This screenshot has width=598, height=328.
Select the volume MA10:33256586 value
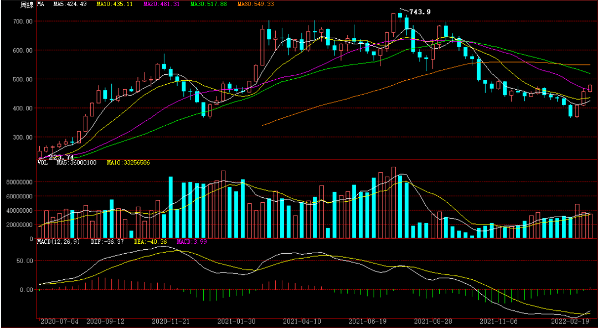(128, 162)
